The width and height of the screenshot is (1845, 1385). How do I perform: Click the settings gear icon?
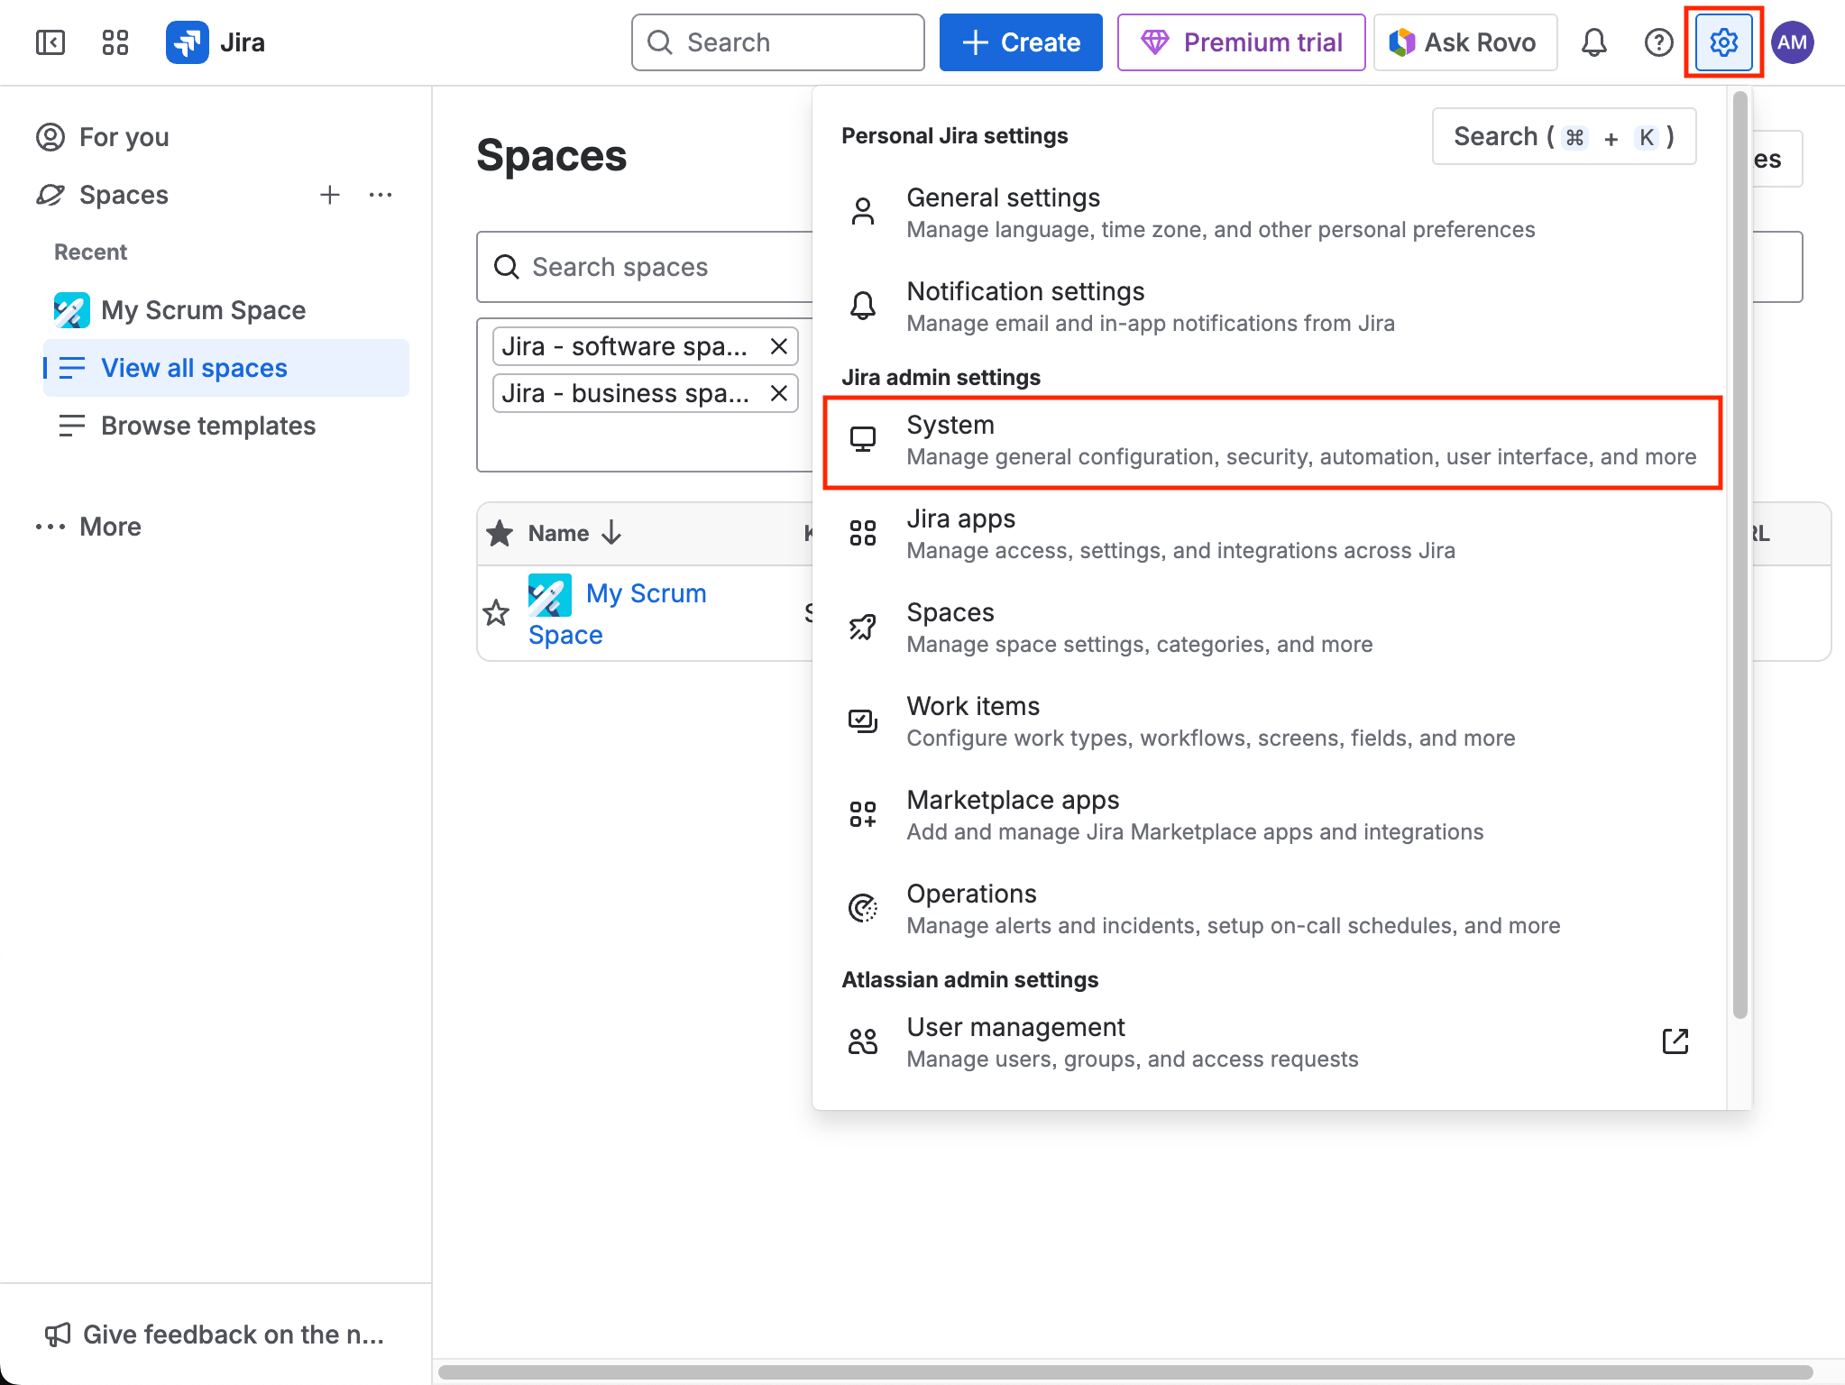(1724, 41)
